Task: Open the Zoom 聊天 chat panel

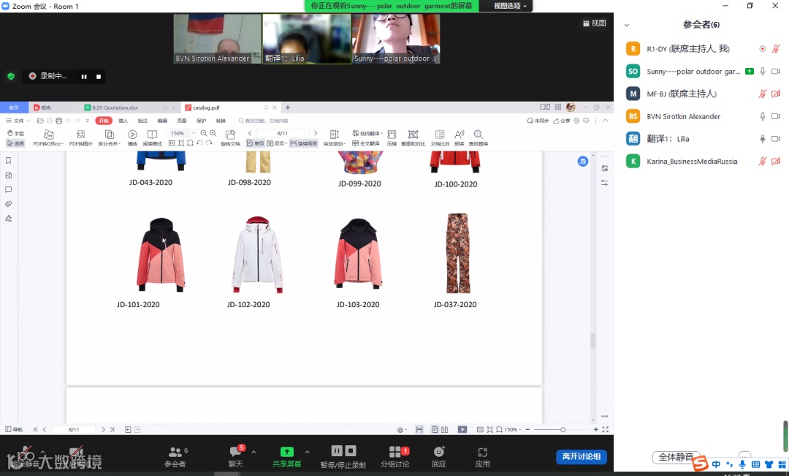Action: point(235,456)
